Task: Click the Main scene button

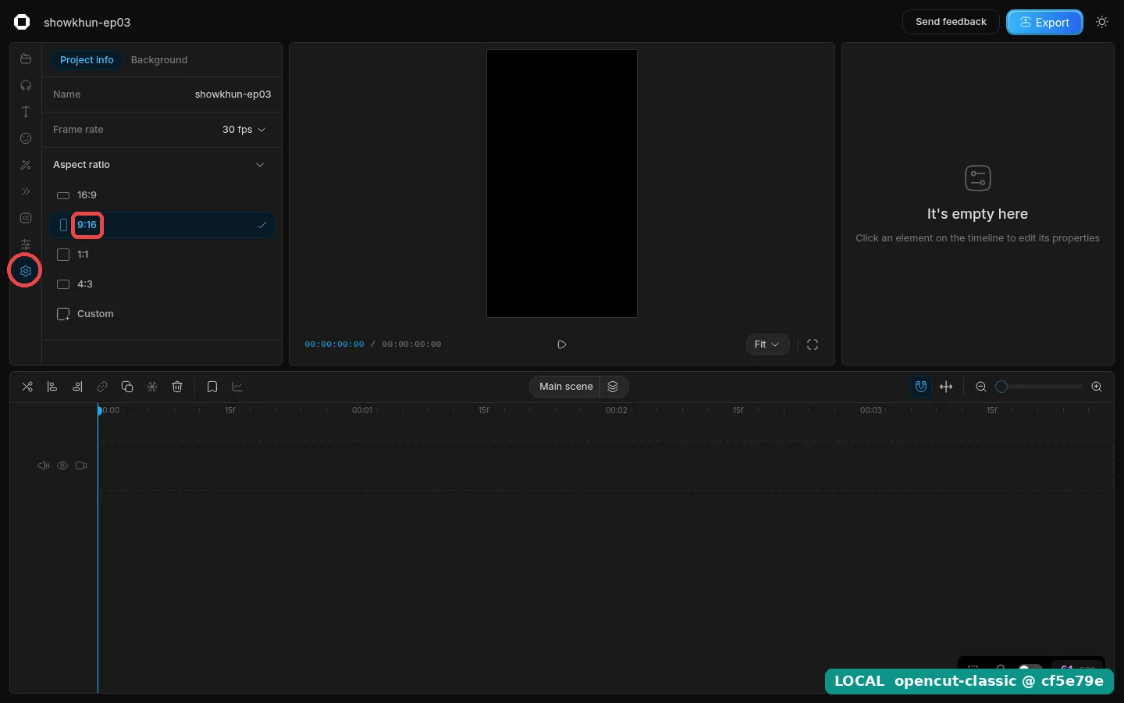Action: [566, 387]
